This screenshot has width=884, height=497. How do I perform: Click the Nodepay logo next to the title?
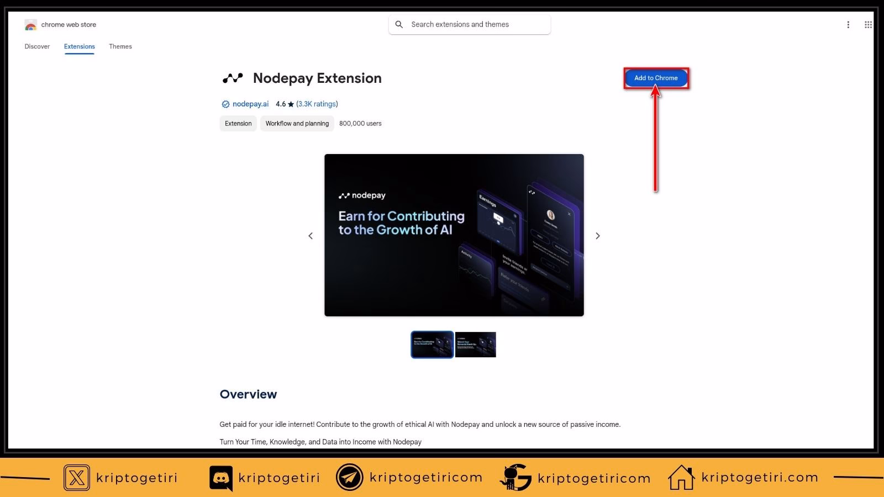point(233,78)
